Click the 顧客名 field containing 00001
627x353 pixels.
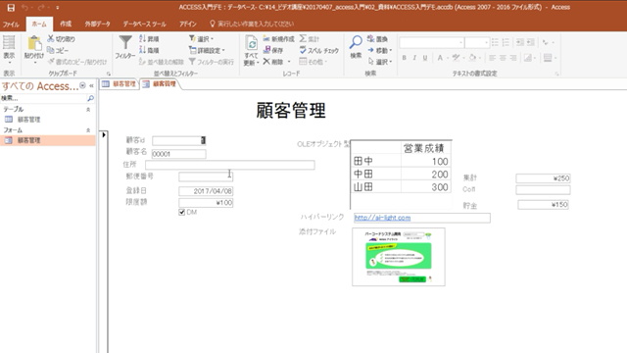click(178, 154)
